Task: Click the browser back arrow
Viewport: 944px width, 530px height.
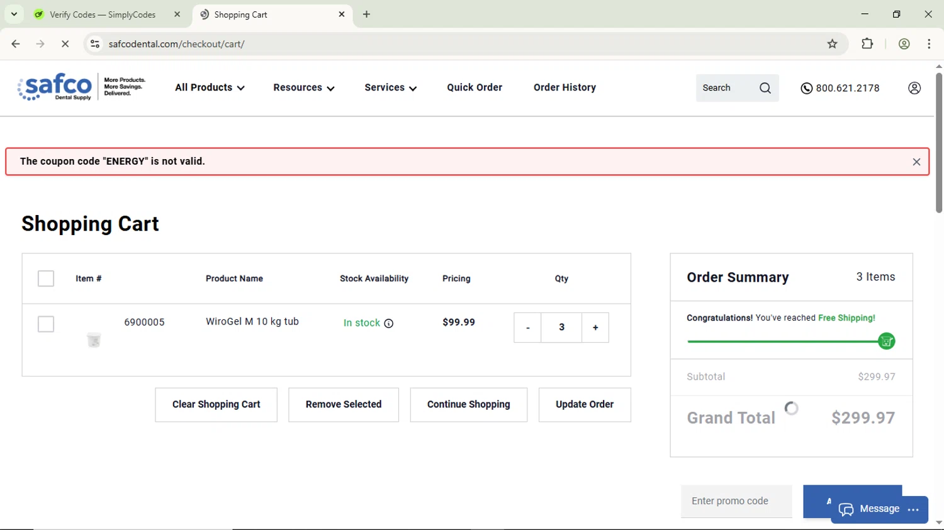Action: [x=16, y=44]
